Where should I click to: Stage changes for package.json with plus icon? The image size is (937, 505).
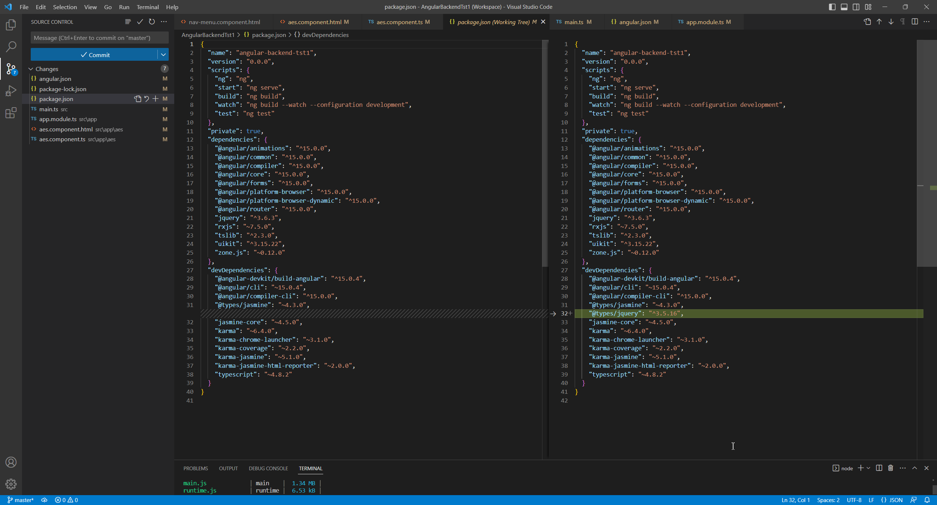156,99
